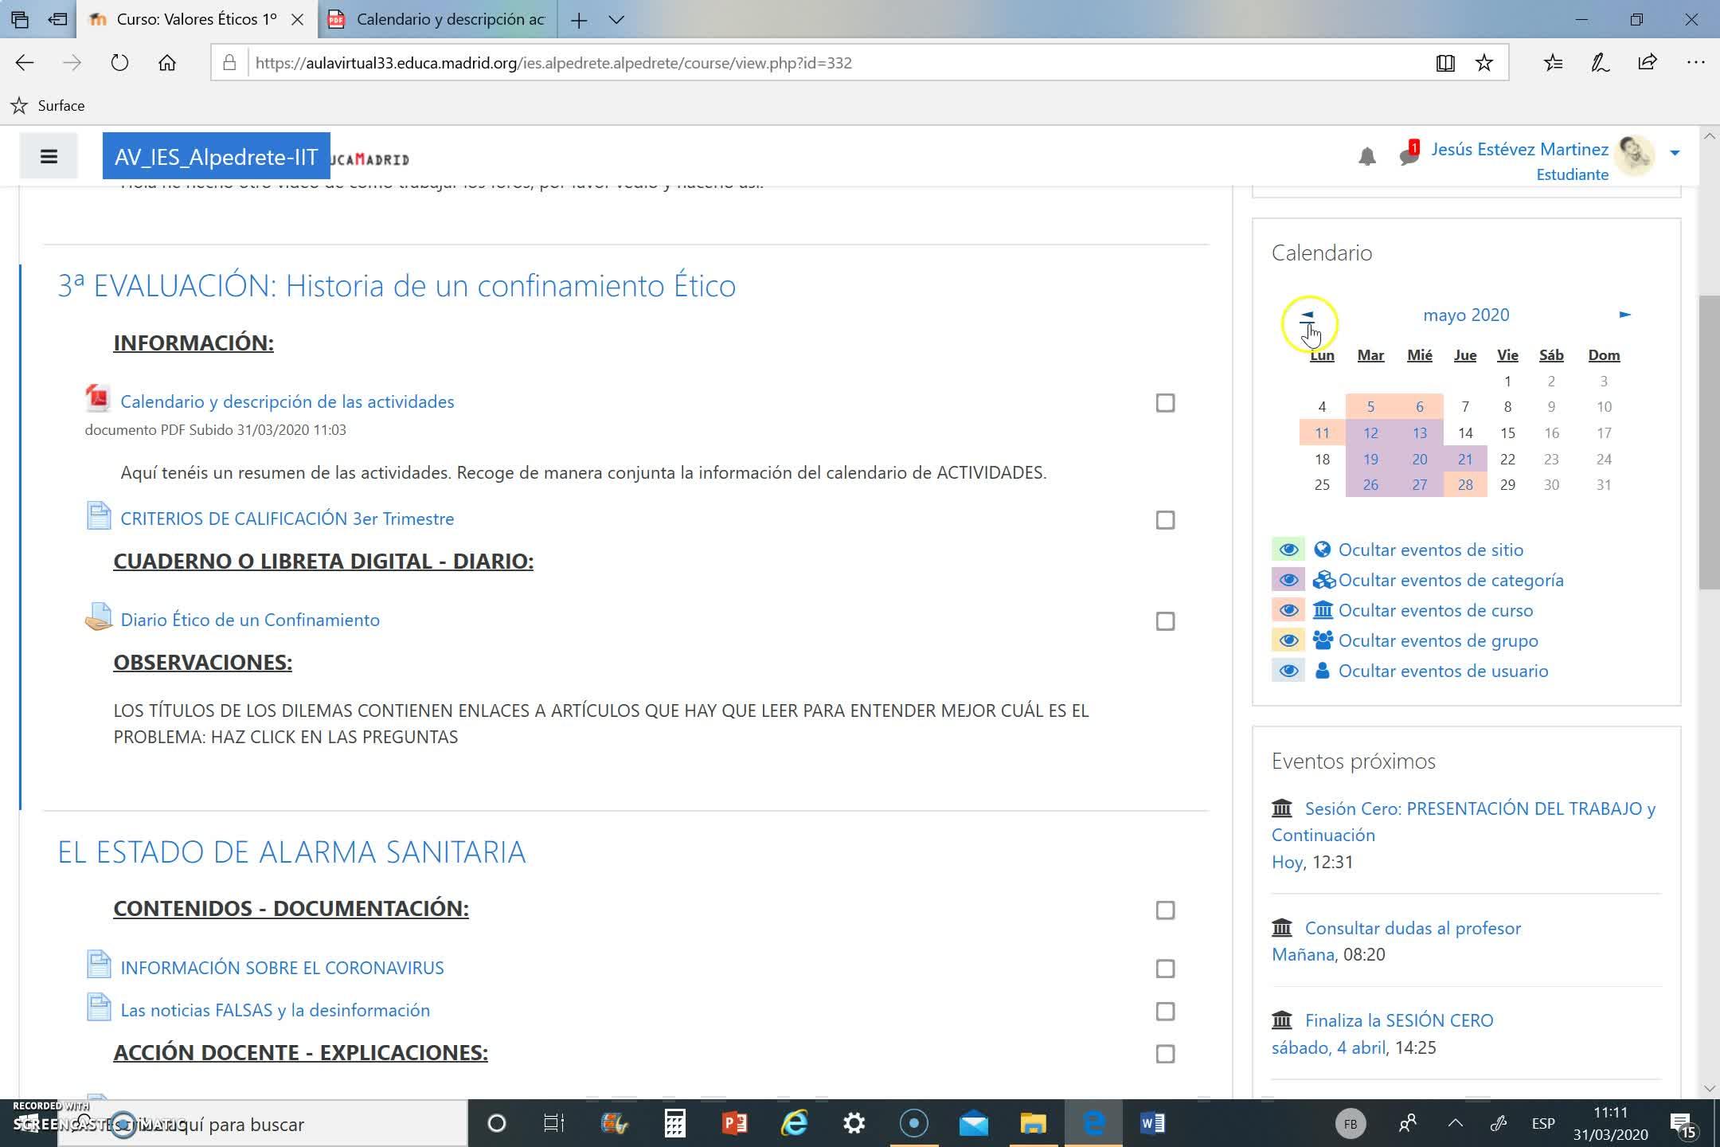The image size is (1720, 1147).
Task: Check completion box for Diario Ético
Action: click(x=1165, y=621)
